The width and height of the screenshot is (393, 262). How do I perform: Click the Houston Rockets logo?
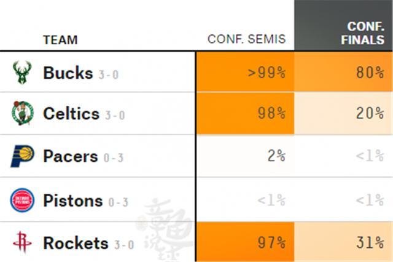click(22, 242)
